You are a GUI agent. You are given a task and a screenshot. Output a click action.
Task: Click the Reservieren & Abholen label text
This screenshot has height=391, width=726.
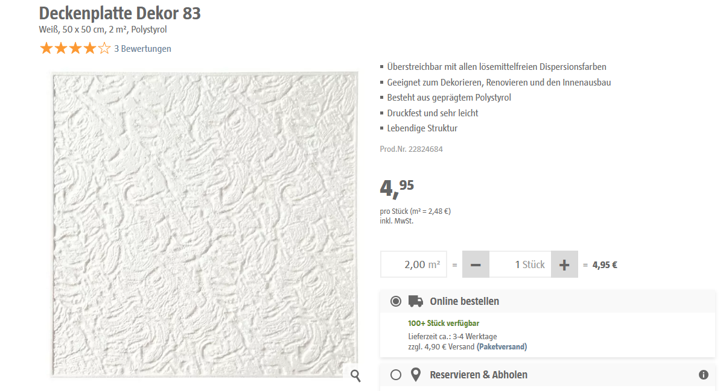[x=479, y=375]
